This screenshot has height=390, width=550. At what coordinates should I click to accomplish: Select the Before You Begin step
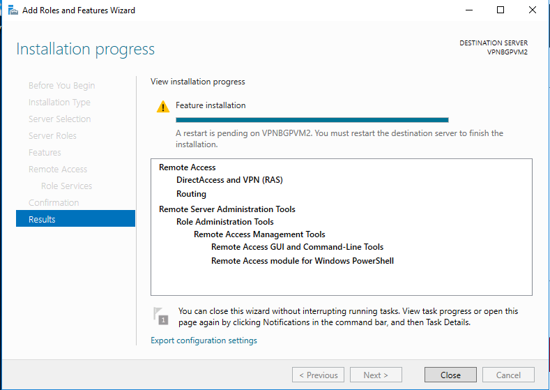[x=61, y=85]
